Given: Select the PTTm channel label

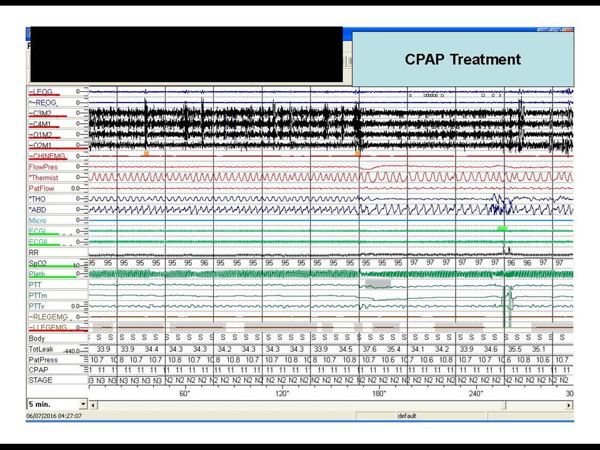Looking at the screenshot, I should pos(37,296).
